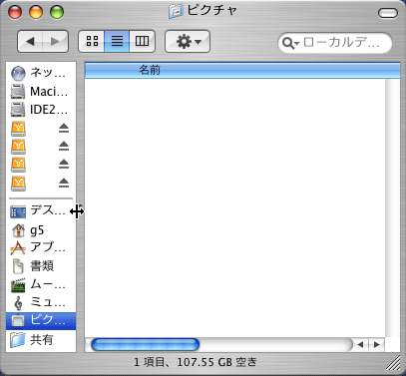Go forward with the right arrow button

pos(55,41)
